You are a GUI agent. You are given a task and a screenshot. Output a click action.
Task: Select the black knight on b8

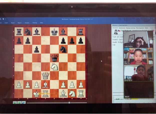point(28,32)
